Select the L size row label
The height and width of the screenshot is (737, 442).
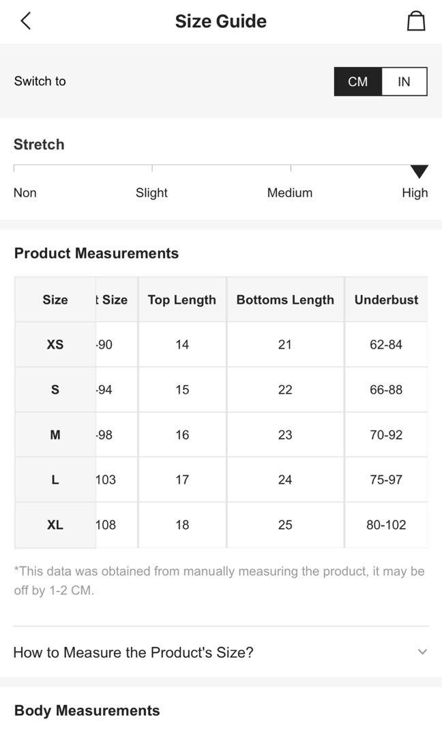pyautogui.click(x=55, y=480)
